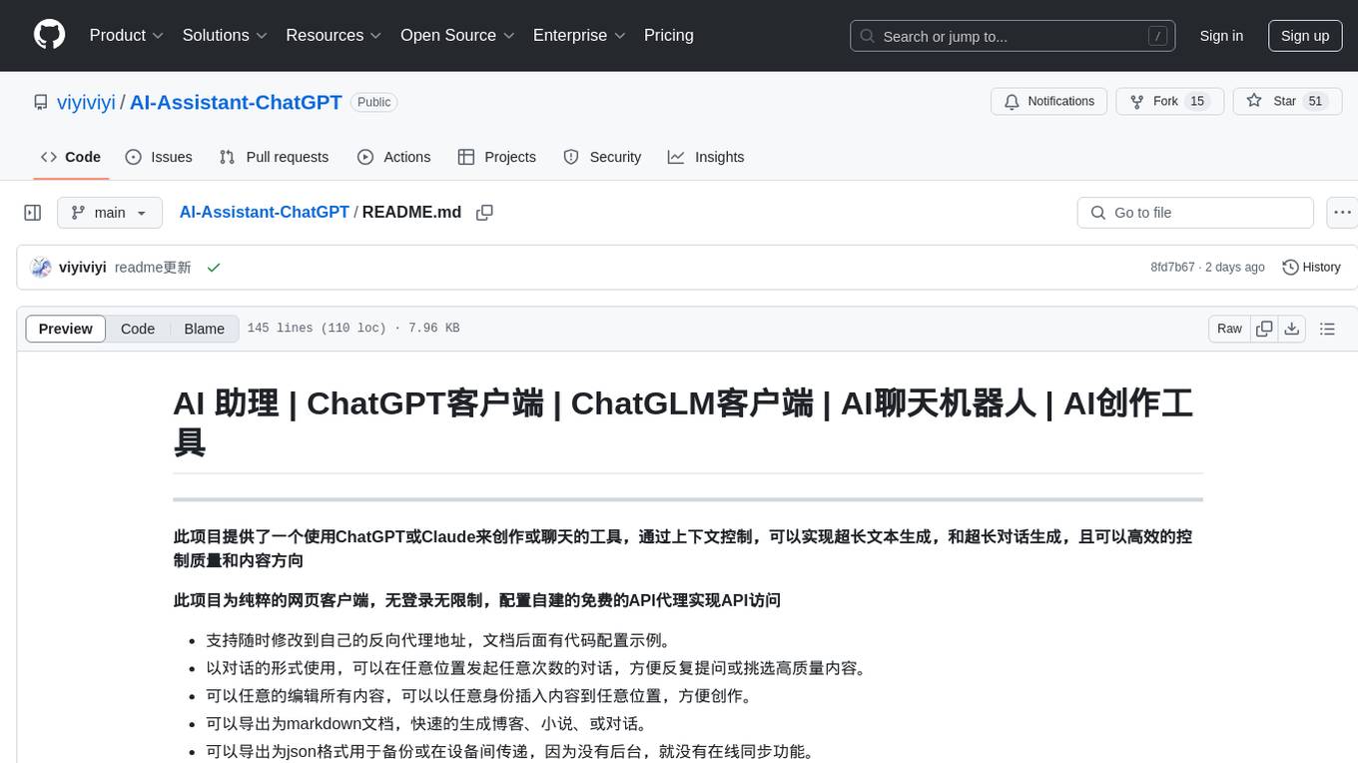
Task: Open the file History
Action: 1311,267
